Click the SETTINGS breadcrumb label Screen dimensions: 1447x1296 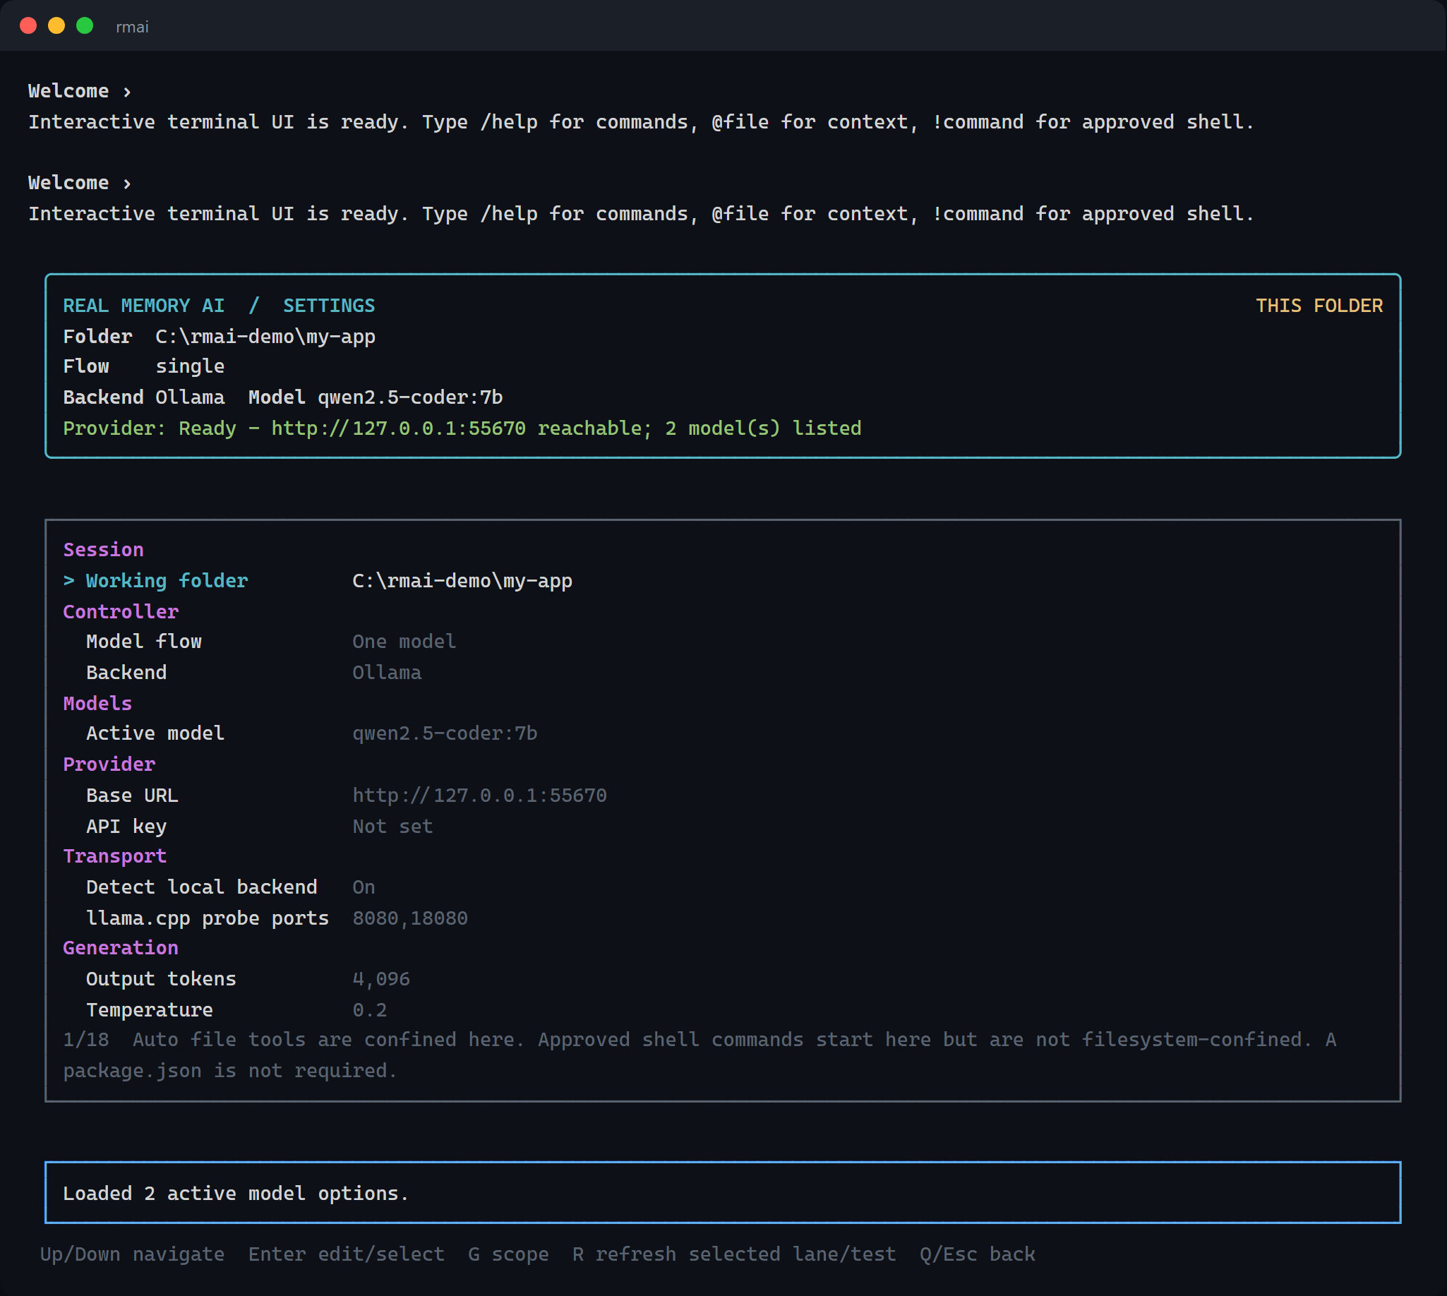(329, 306)
